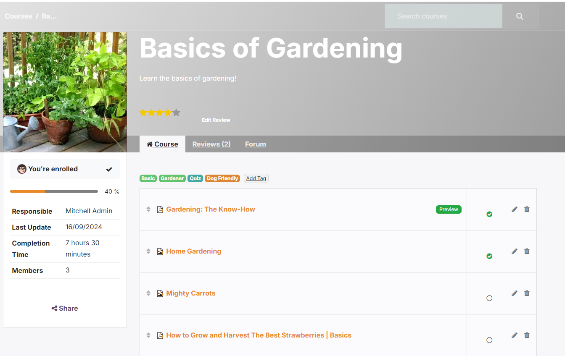This screenshot has width=565, height=356.
Task: Click the Share icon link in sidebar
Action: pyautogui.click(x=65, y=308)
